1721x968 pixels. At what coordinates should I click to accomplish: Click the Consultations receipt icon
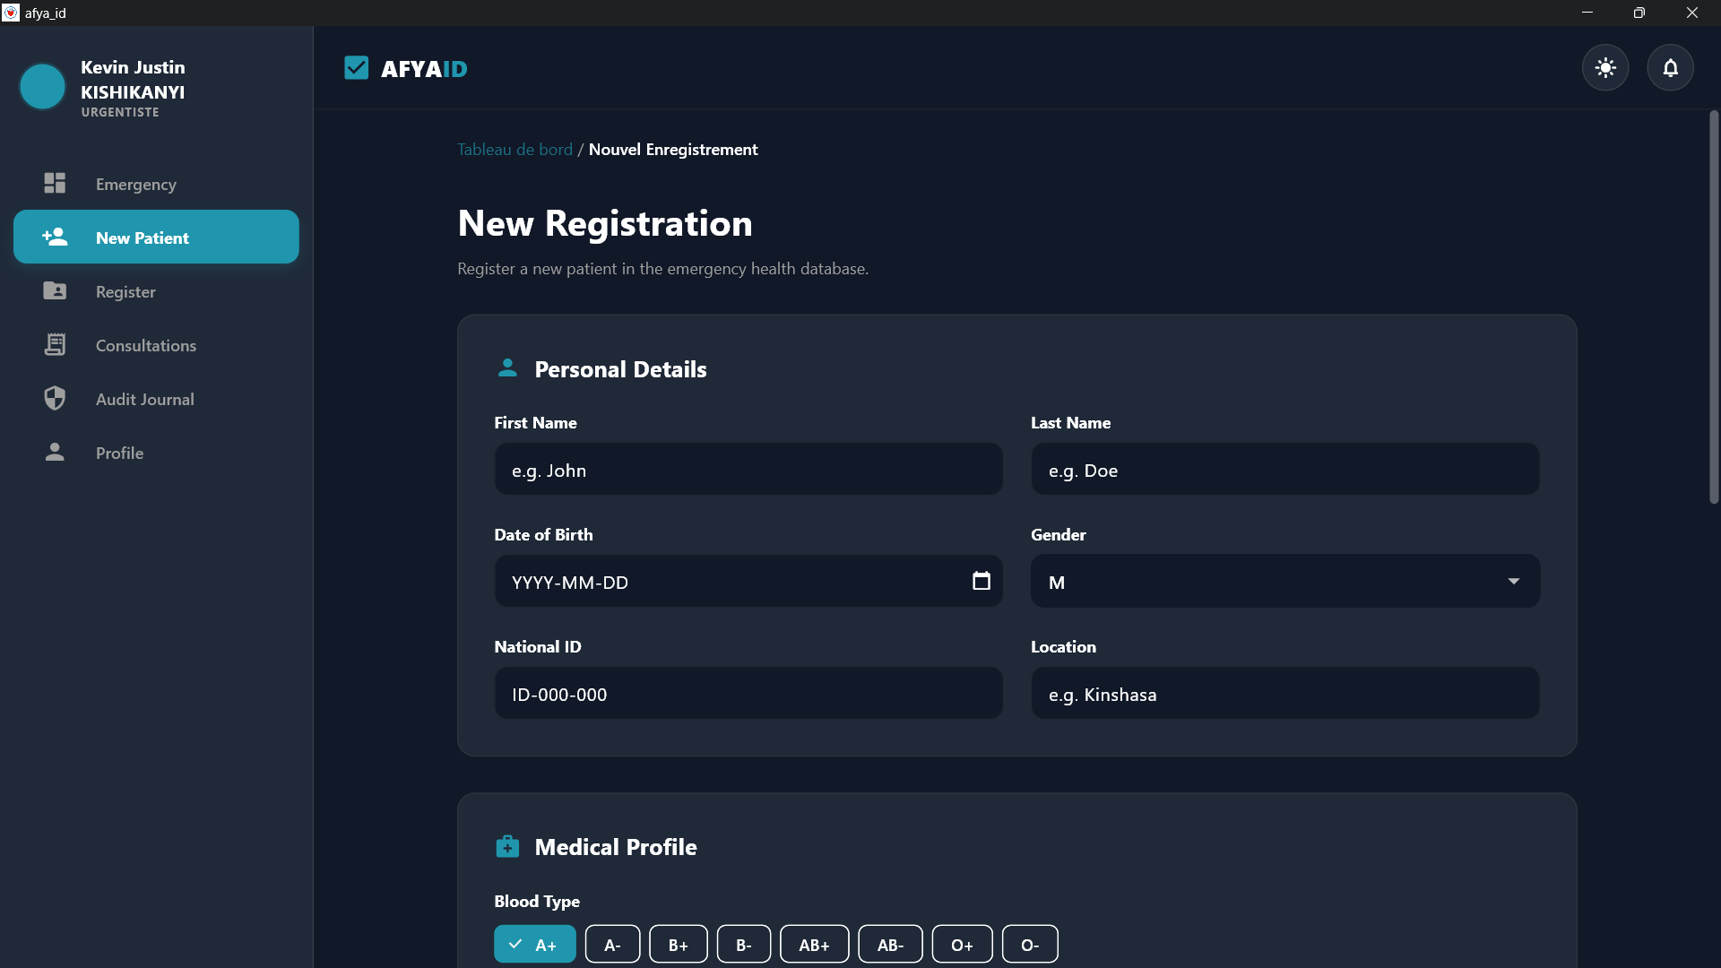(55, 344)
